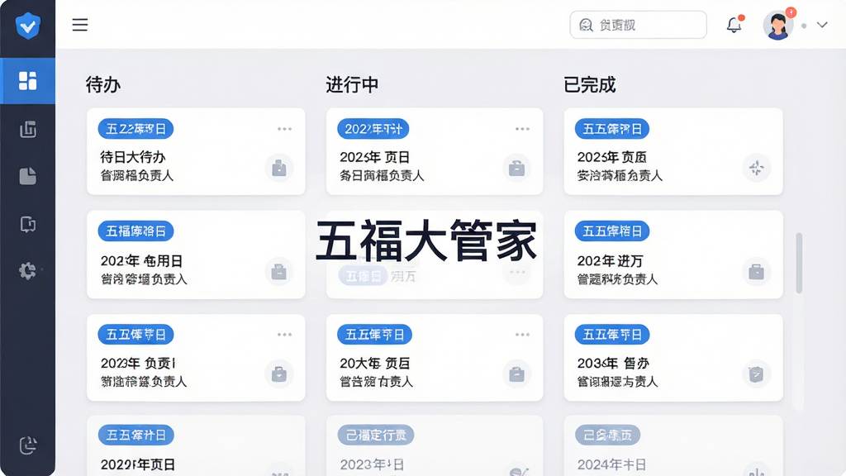Screen dimensions: 846x476
Task: Open notifications bell
Action: pos(734,25)
